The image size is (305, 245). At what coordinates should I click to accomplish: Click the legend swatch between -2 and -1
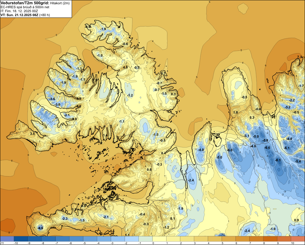tap(132, 239)
